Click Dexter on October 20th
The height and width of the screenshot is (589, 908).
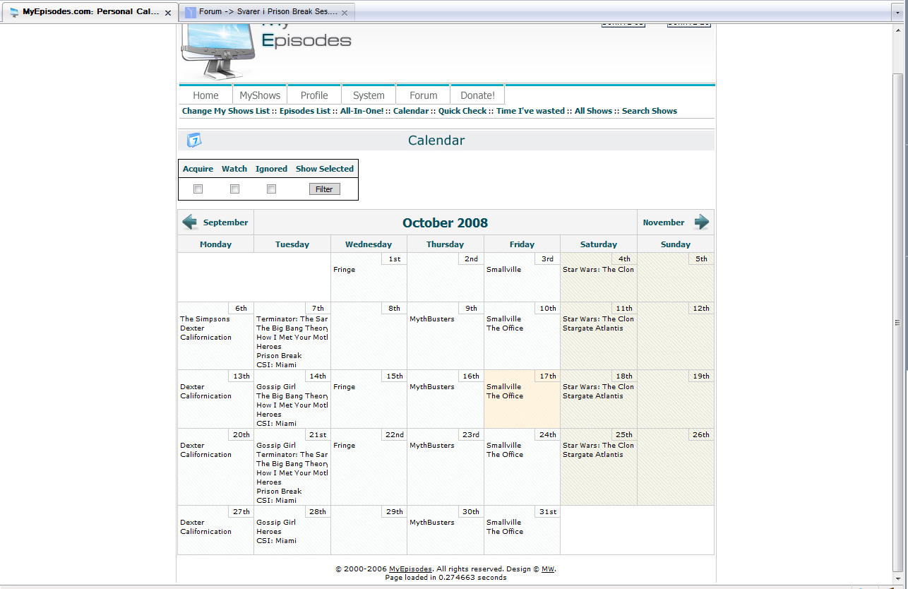coord(192,446)
